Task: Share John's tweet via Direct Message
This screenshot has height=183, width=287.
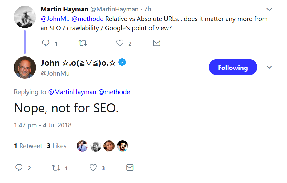Action: (130, 168)
